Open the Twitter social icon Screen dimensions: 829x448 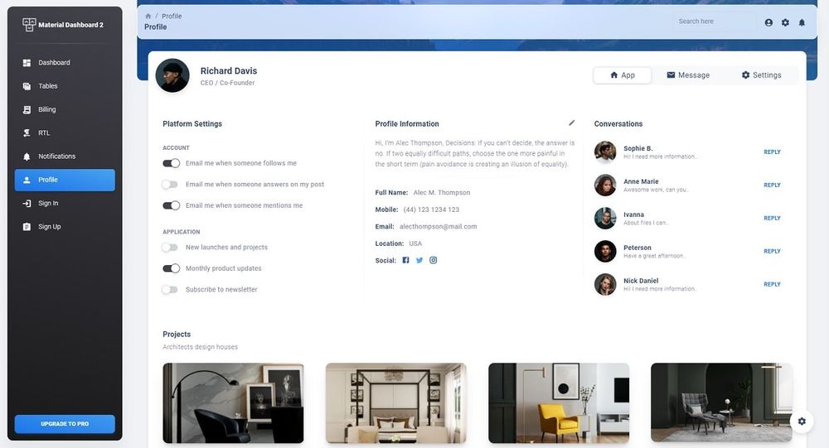tap(419, 260)
